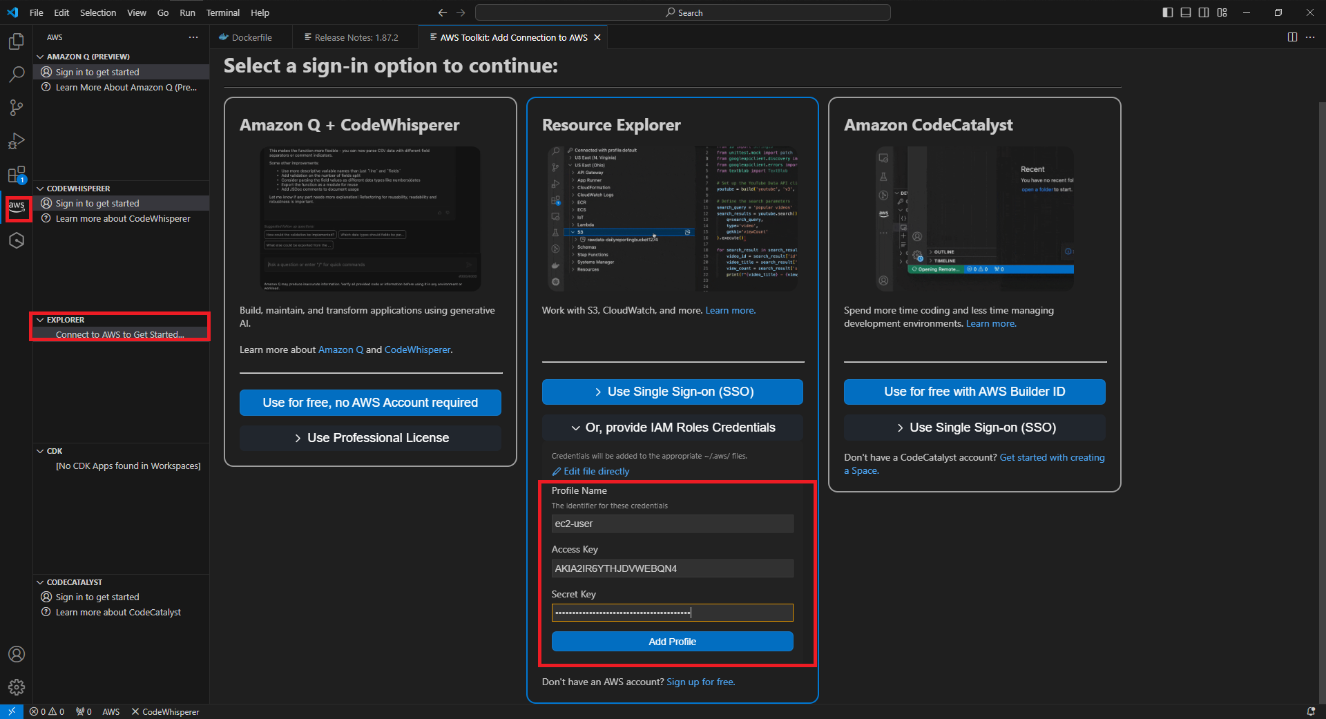Open Customize Layout icon
The image size is (1326, 719).
click(x=1222, y=12)
